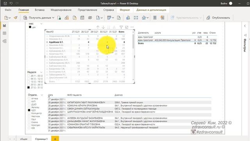Check the АУП department box

(29, 101)
